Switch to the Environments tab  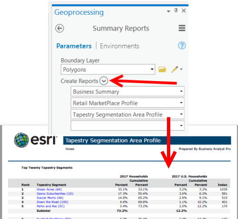click(119, 46)
